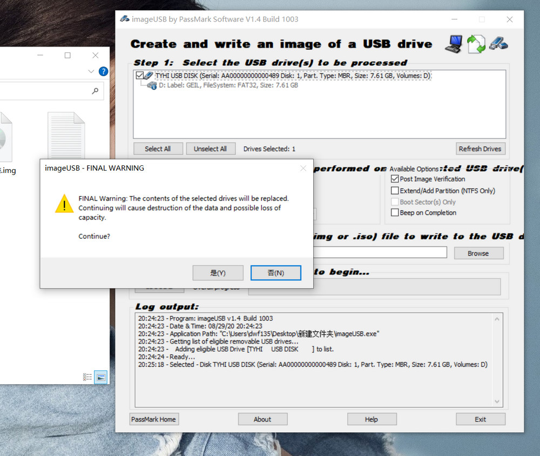The height and width of the screenshot is (456, 540).
Task: Enable Extend/Add Partition (NTFS Only)
Action: (x=395, y=191)
